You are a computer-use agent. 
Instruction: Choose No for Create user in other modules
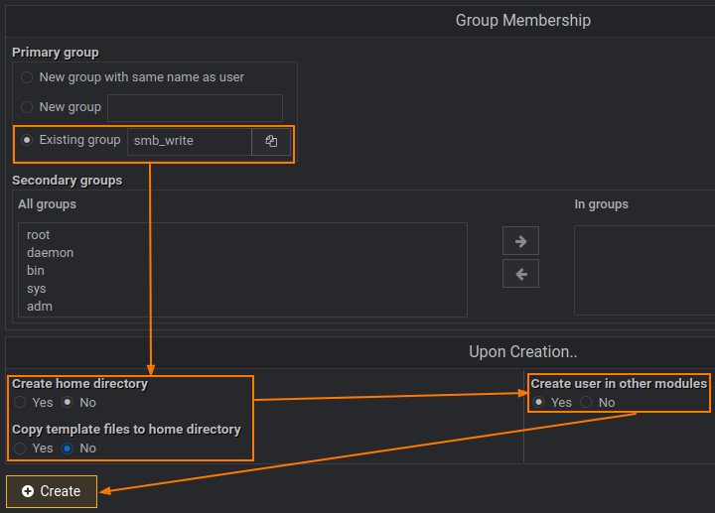click(x=586, y=402)
